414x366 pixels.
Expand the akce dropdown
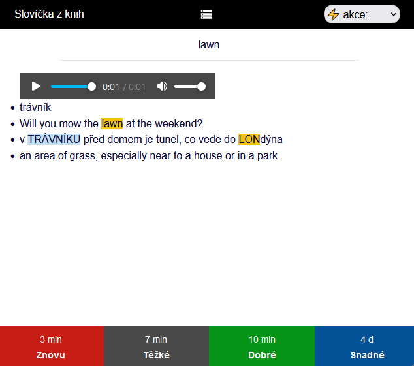[x=362, y=14]
